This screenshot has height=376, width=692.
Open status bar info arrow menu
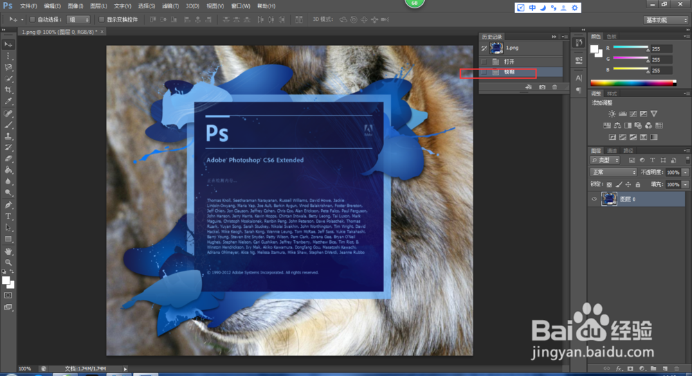click(125, 368)
